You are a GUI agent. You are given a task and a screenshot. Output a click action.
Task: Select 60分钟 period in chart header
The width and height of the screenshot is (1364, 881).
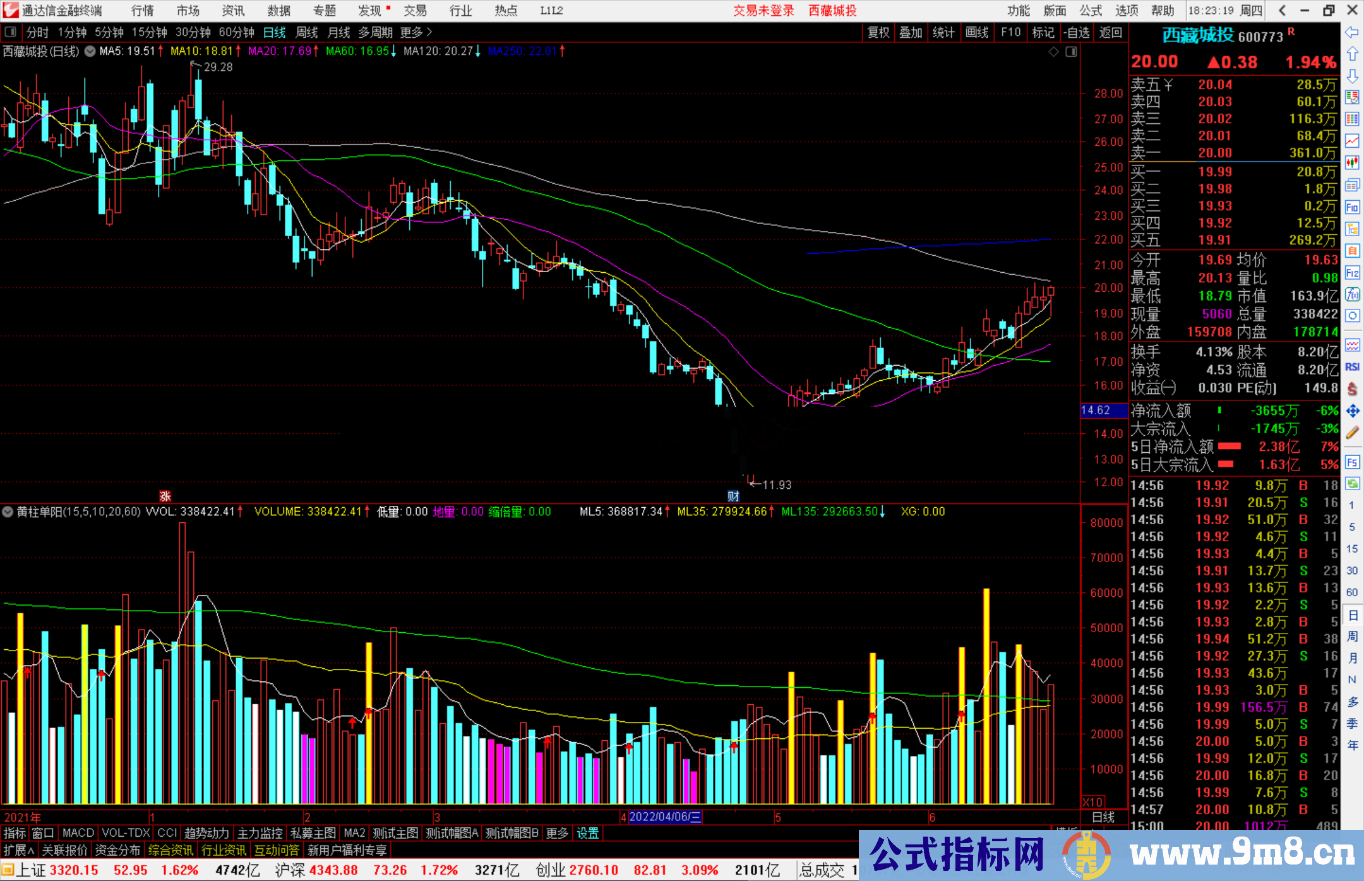point(236,32)
